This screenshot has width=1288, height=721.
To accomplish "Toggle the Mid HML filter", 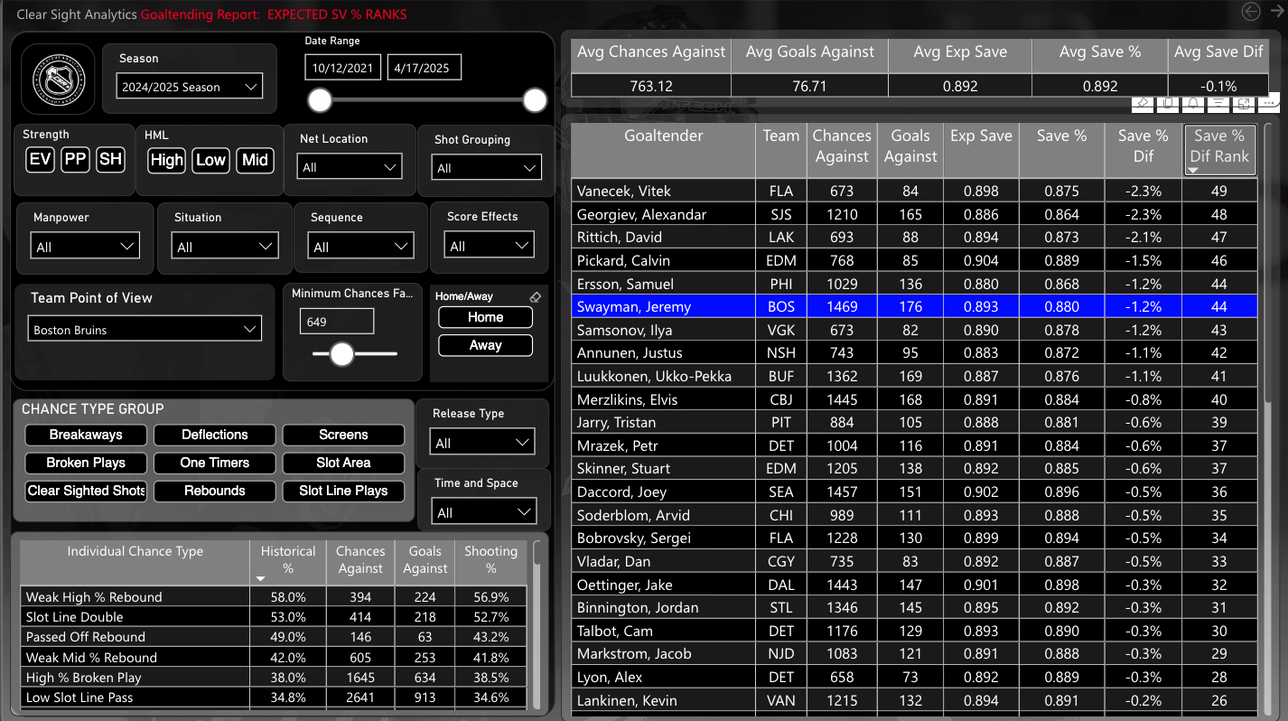I will coord(255,160).
